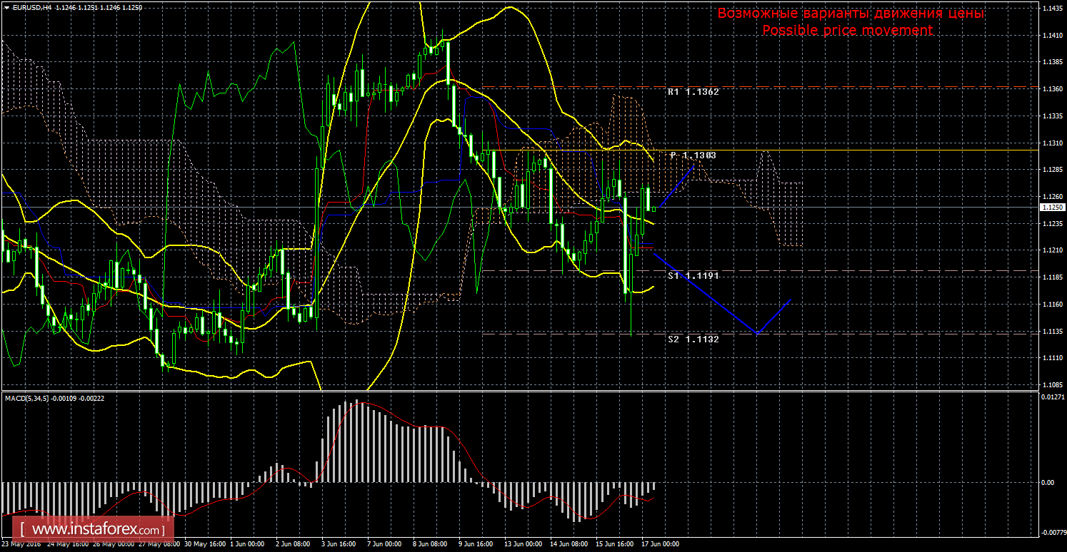Click the 1.1110 price axis value
Image resolution: width=1067 pixels, height=552 pixels.
(1051, 358)
